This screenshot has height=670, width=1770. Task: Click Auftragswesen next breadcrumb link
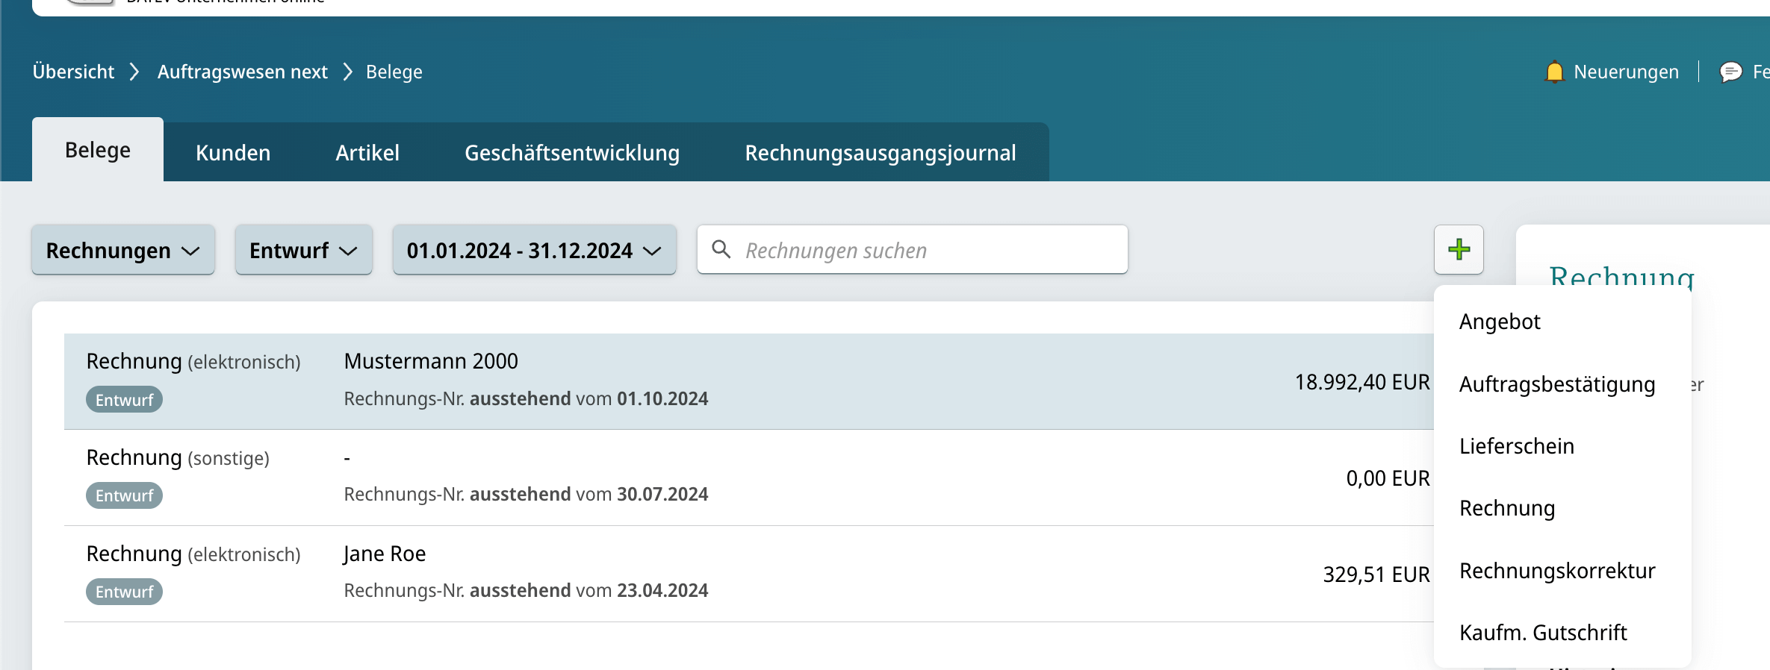click(242, 72)
